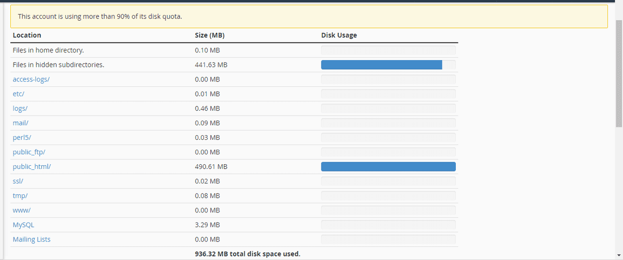Click the Mailing Lists link

click(32, 239)
